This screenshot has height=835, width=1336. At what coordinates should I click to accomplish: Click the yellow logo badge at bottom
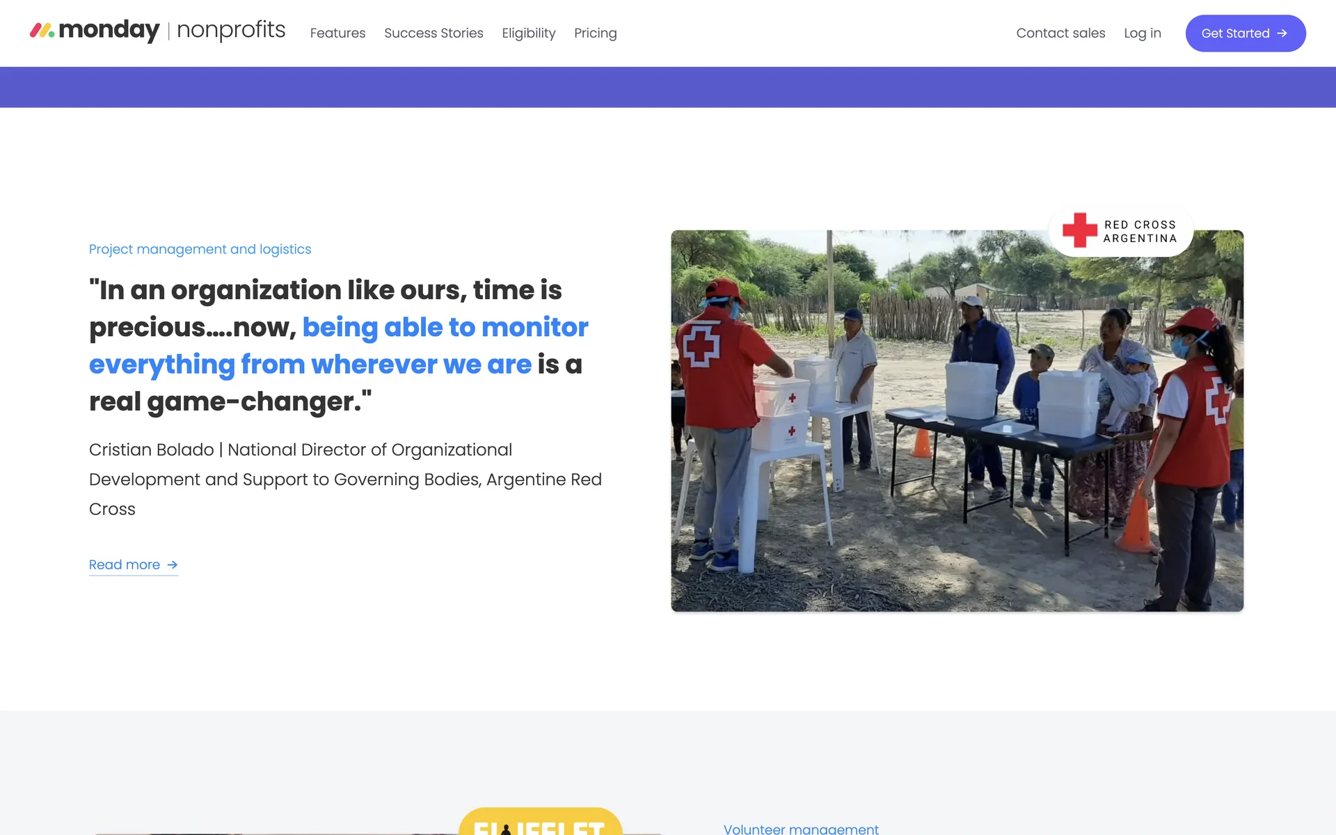point(540,821)
